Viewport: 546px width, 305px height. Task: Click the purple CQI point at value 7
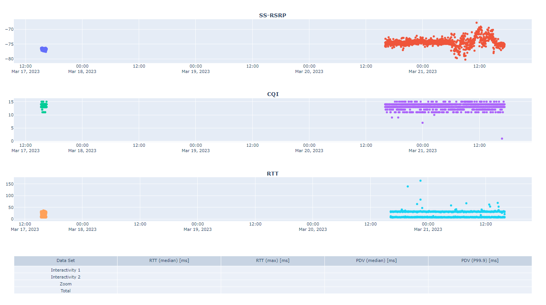422,123
